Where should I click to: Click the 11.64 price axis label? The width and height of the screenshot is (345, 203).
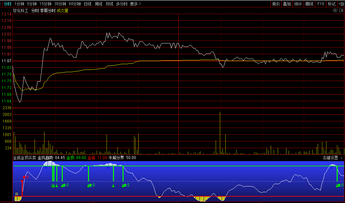coord(6,101)
